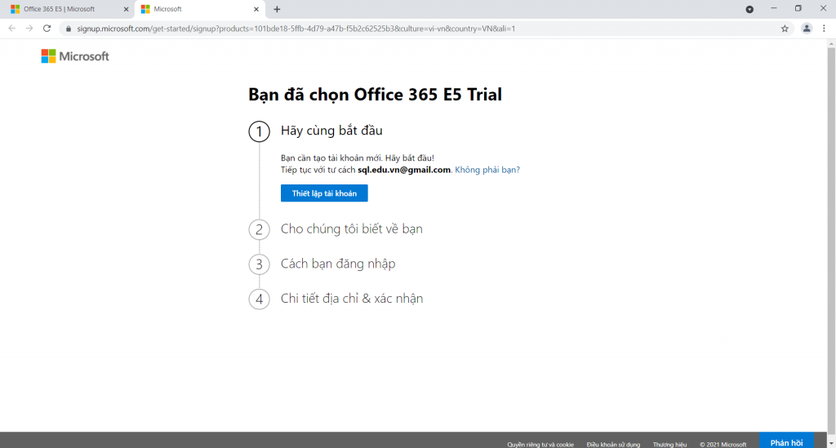Image resolution: width=836 pixels, height=448 pixels.
Task: Open Quyền riêng tư và cookie link
Action: pos(540,444)
